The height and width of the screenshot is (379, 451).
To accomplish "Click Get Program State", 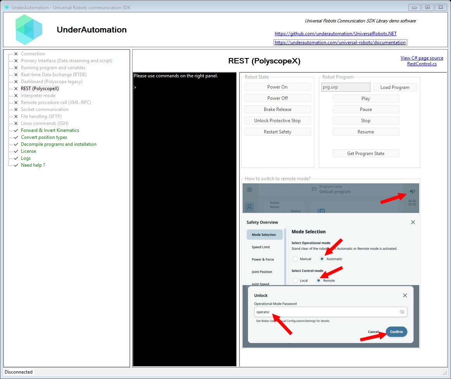I will tap(366, 154).
